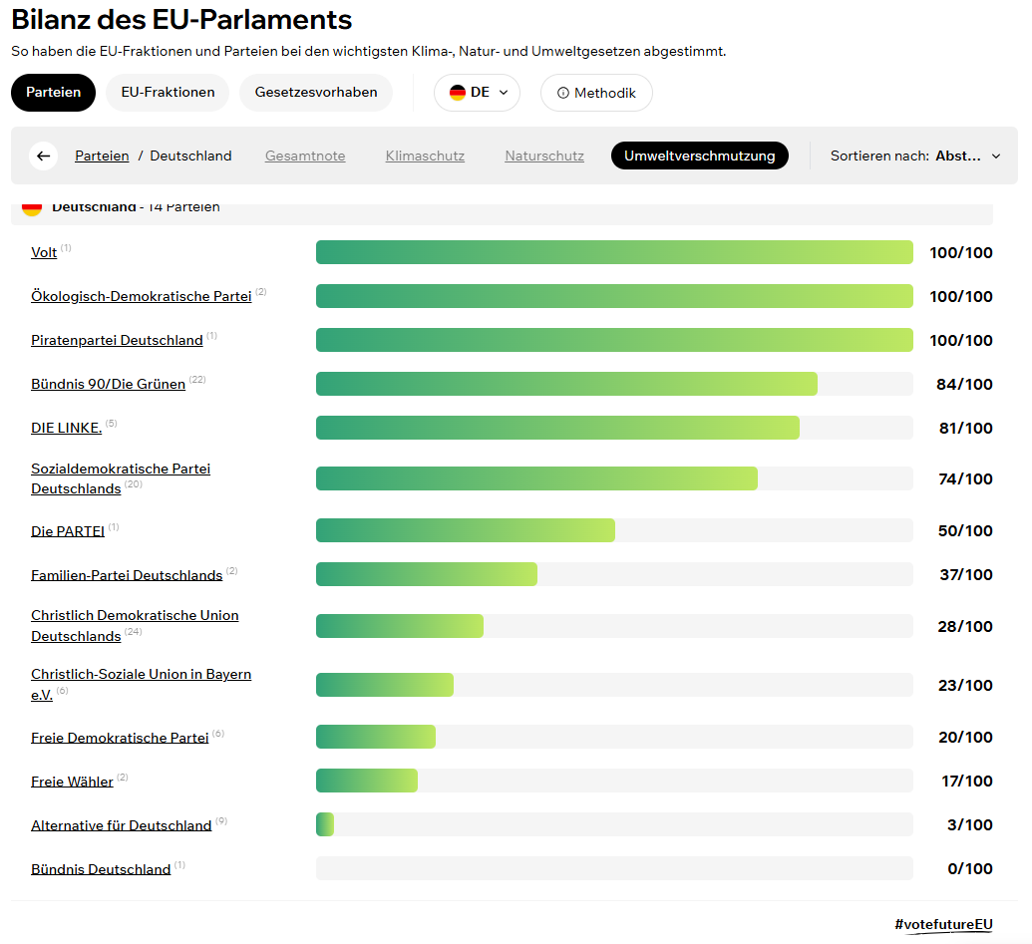Click the 17/100 score value
This screenshot has width=1032, height=944.
pyautogui.click(x=967, y=781)
